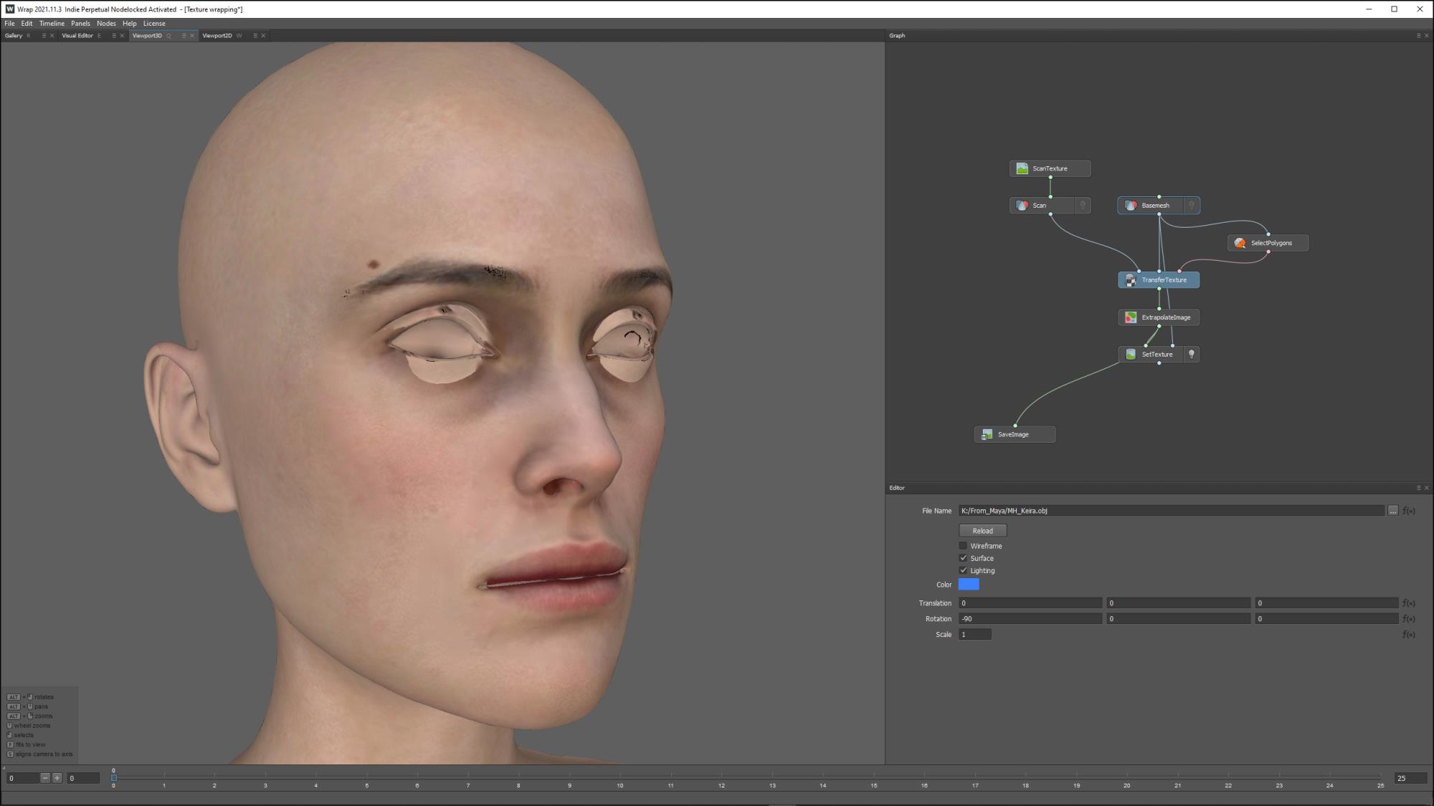
Task: Click the ExtrapolateImage node icon
Action: tap(1131, 317)
